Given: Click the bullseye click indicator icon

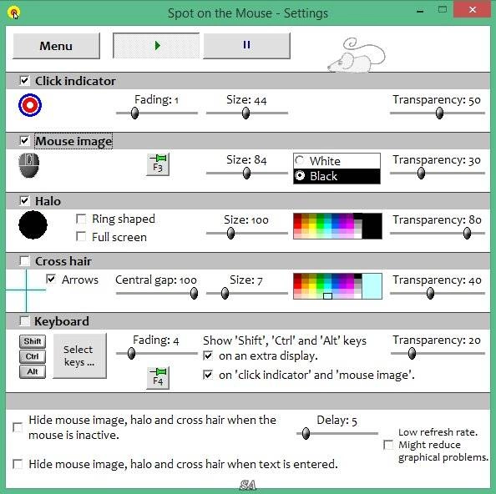Looking at the screenshot, I should [30, 105].
